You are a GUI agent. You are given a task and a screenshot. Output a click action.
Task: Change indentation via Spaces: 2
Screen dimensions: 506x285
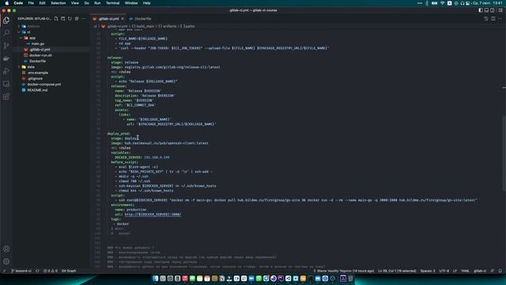pos(428,271)
